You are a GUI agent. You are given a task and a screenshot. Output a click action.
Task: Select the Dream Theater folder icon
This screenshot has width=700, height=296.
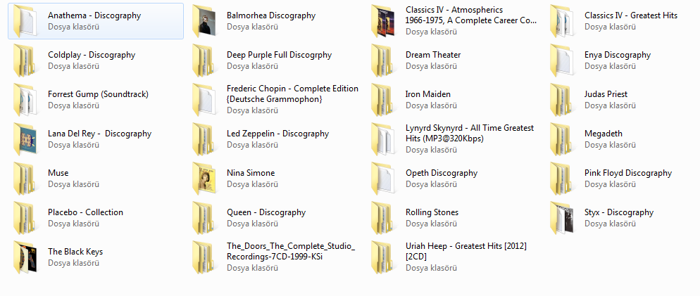(384, 60)
